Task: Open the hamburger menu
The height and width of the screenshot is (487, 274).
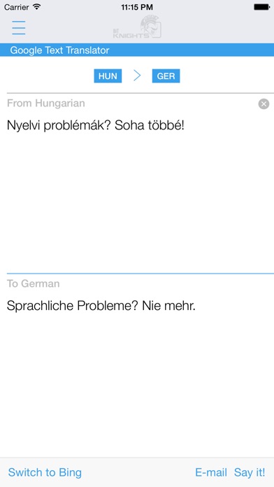Action: pos(19,28)
